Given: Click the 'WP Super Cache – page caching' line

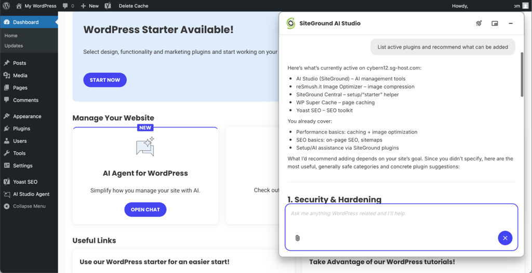Looking at the screenshot, I should click(335, 102).
